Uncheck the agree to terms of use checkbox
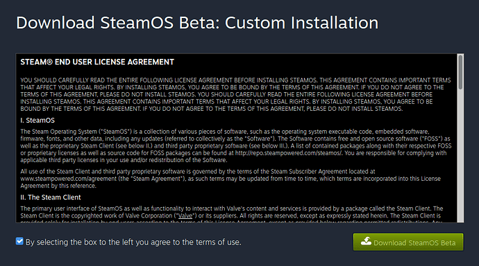 (x=19, y=241)
